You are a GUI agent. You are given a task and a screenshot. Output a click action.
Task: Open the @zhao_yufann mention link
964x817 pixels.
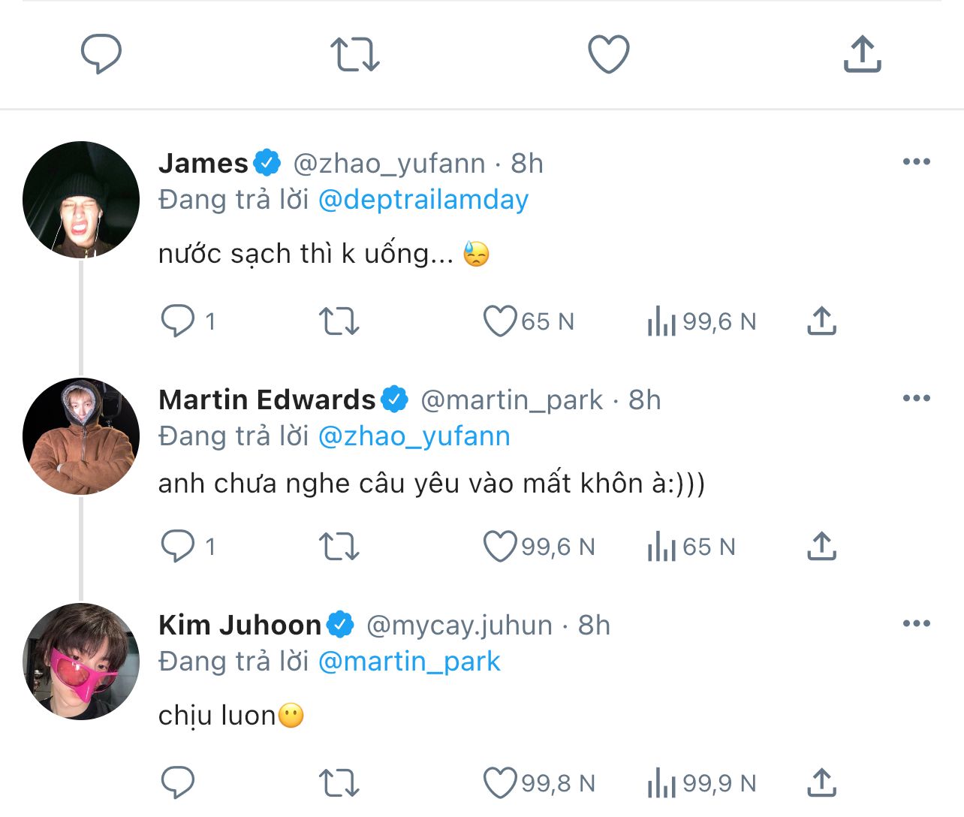click(x=414, y=436)
